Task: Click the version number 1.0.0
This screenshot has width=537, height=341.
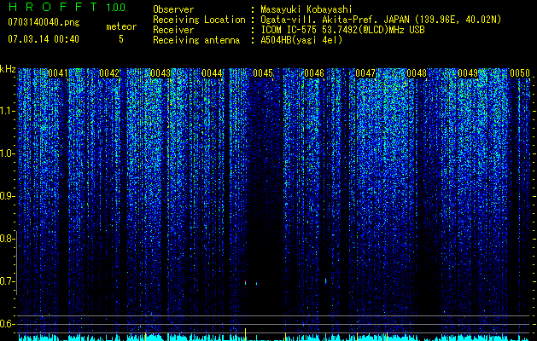Action: point(116,7)
